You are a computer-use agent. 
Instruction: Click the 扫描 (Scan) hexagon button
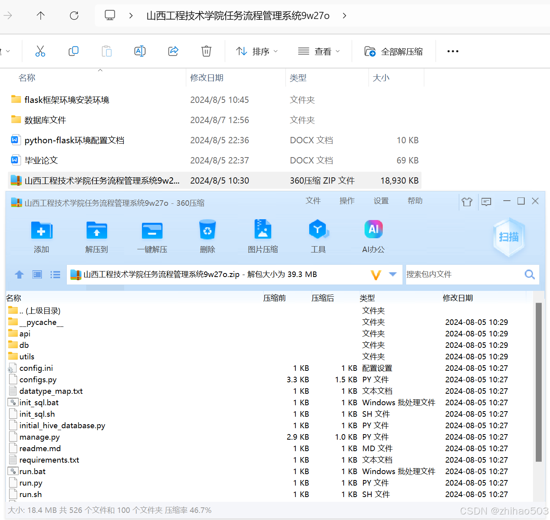click(x=509, y=237)
